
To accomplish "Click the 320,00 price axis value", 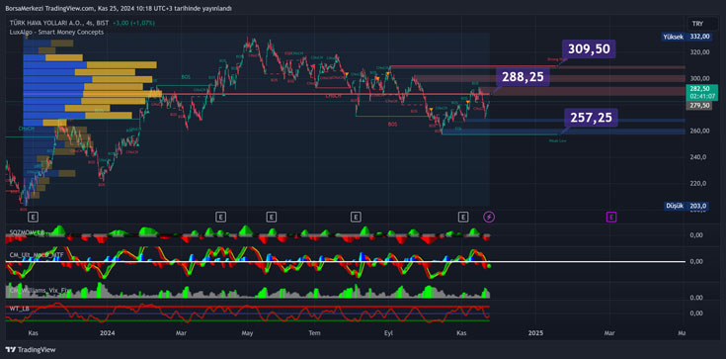I will (699, 52).
